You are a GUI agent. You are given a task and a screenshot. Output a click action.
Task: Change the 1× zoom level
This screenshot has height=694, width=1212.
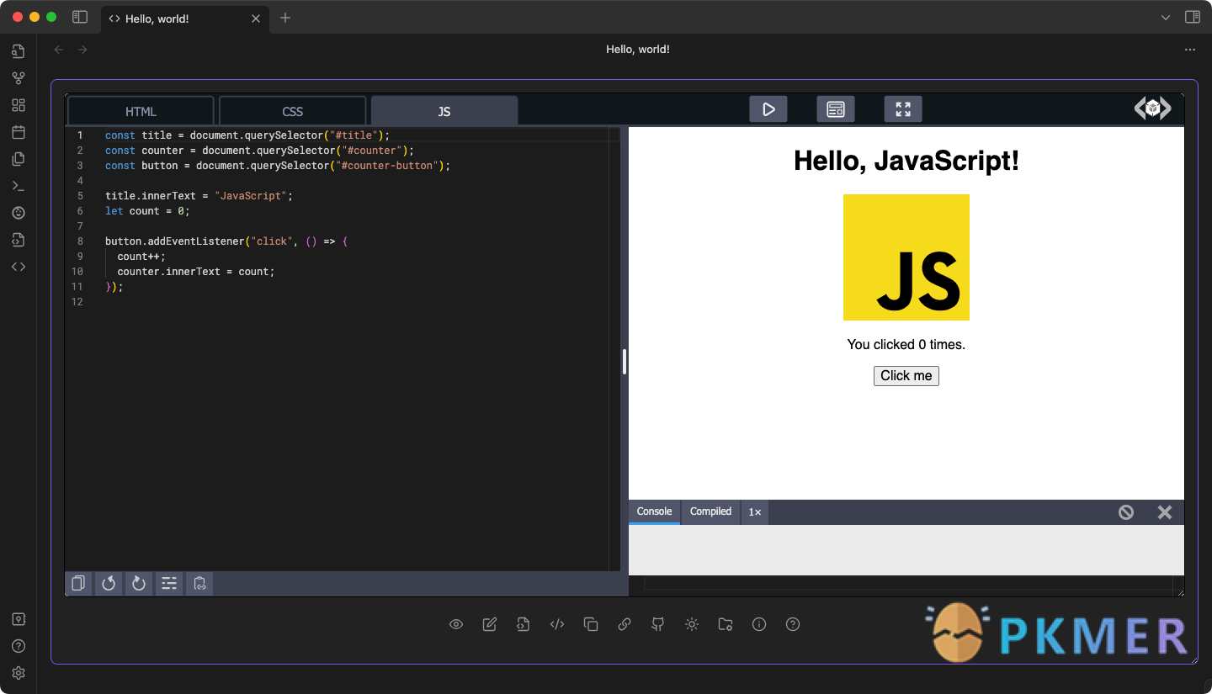coord(755,512)
